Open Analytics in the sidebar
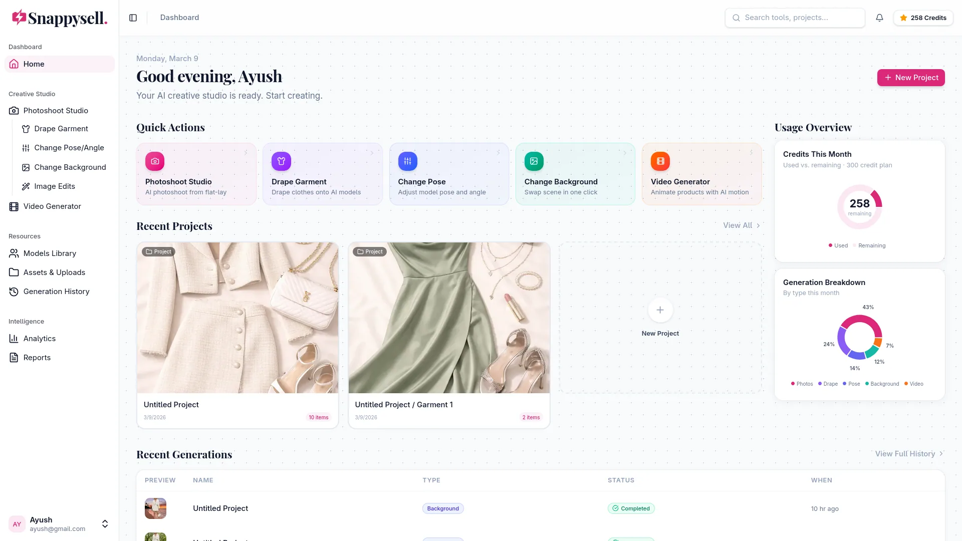The width and height of the screenshot is (962, 541). pos(60,339)
